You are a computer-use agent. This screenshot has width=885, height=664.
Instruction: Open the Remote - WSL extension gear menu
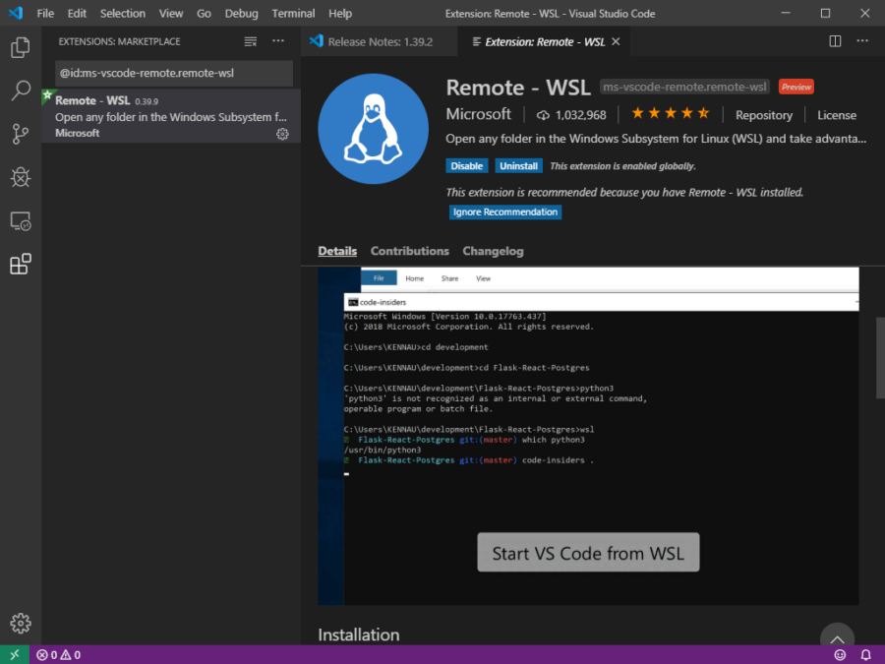(x=282, y=135)
